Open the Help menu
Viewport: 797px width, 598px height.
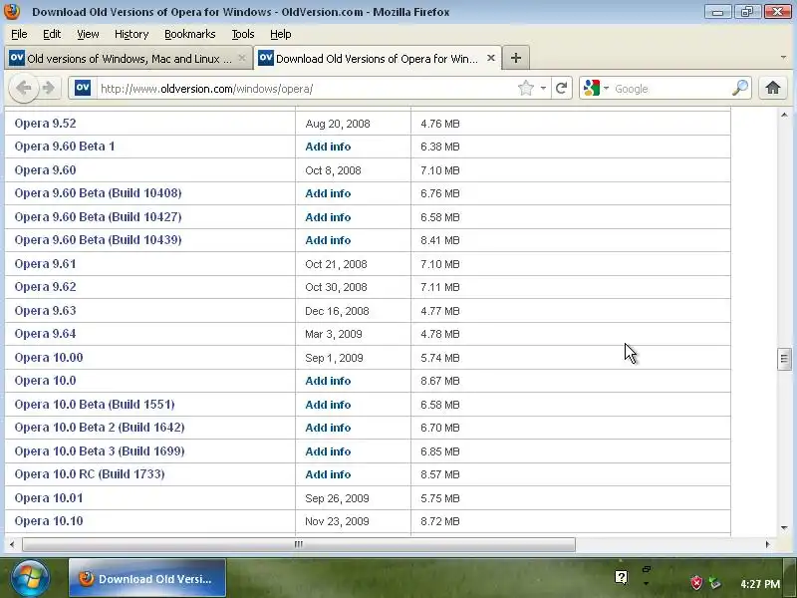click(x=280, y=34)
